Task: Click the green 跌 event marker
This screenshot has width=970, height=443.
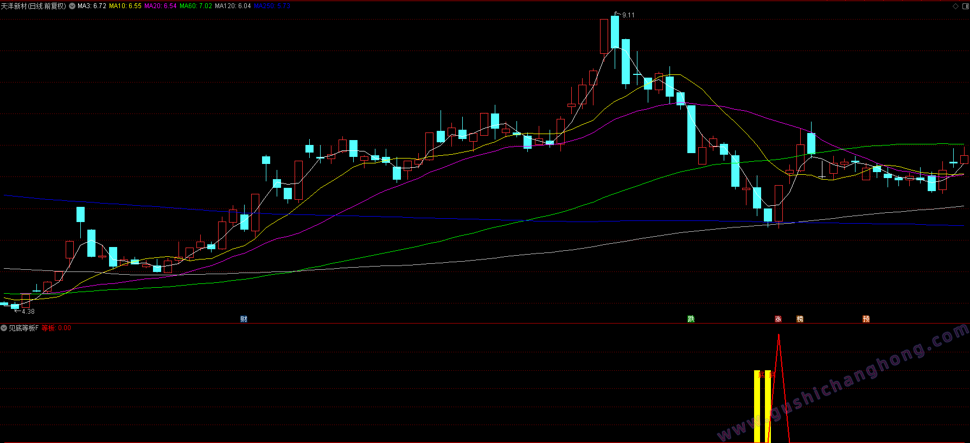Action: 691,319
